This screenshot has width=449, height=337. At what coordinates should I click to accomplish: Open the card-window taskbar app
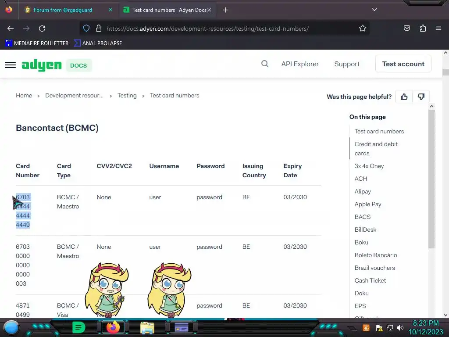click(x=182, y=327)
